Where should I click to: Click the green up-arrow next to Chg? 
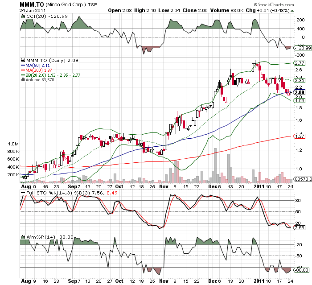292,11
